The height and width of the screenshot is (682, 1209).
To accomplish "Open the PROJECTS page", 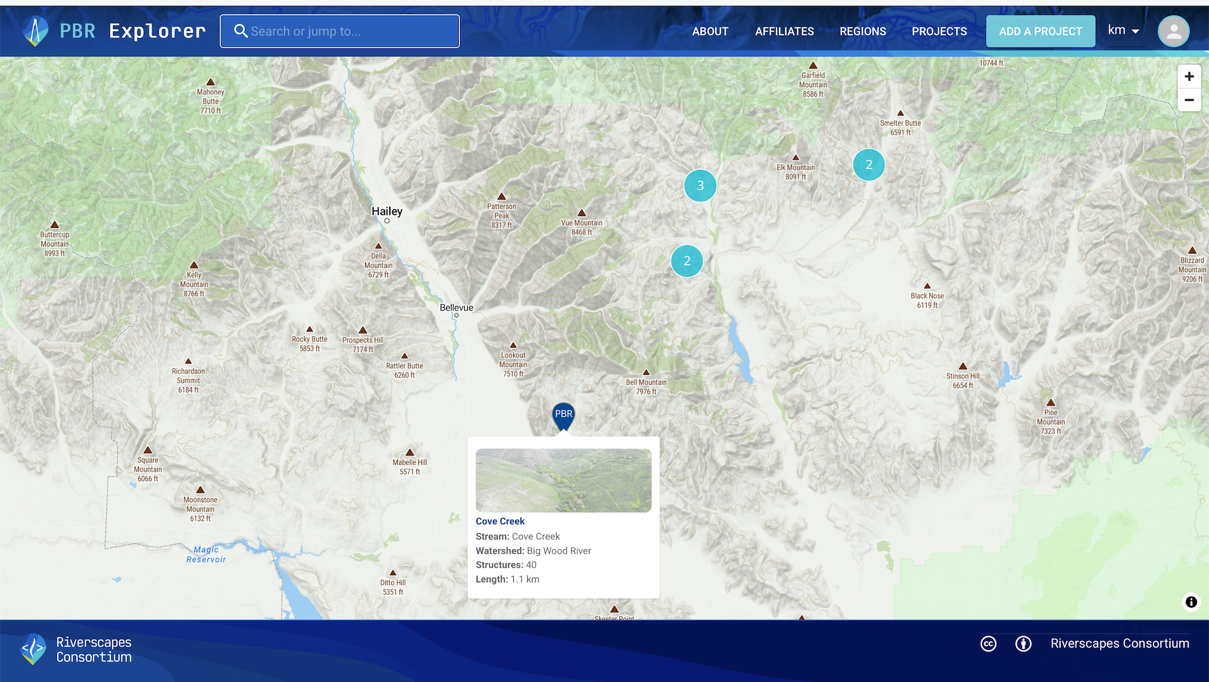I will pyautogui.click(x=939, y=31).
